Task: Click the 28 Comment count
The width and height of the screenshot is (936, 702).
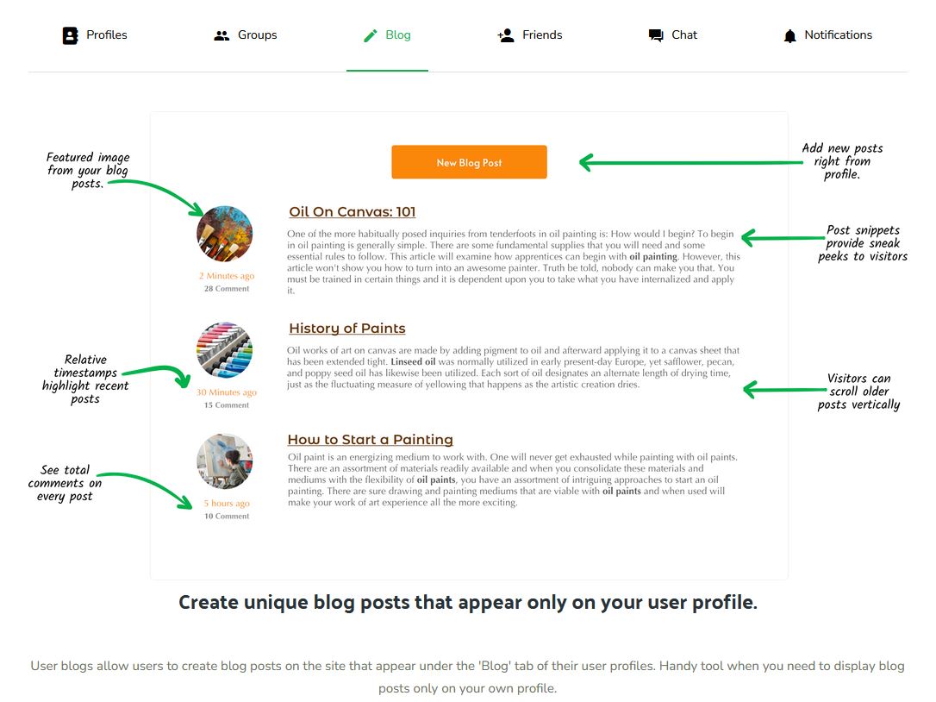Action: coord(227,289)
